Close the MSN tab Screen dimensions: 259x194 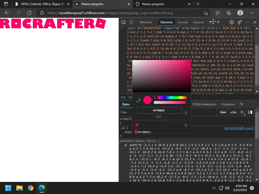pyautogui.click(x=68, y=4)
